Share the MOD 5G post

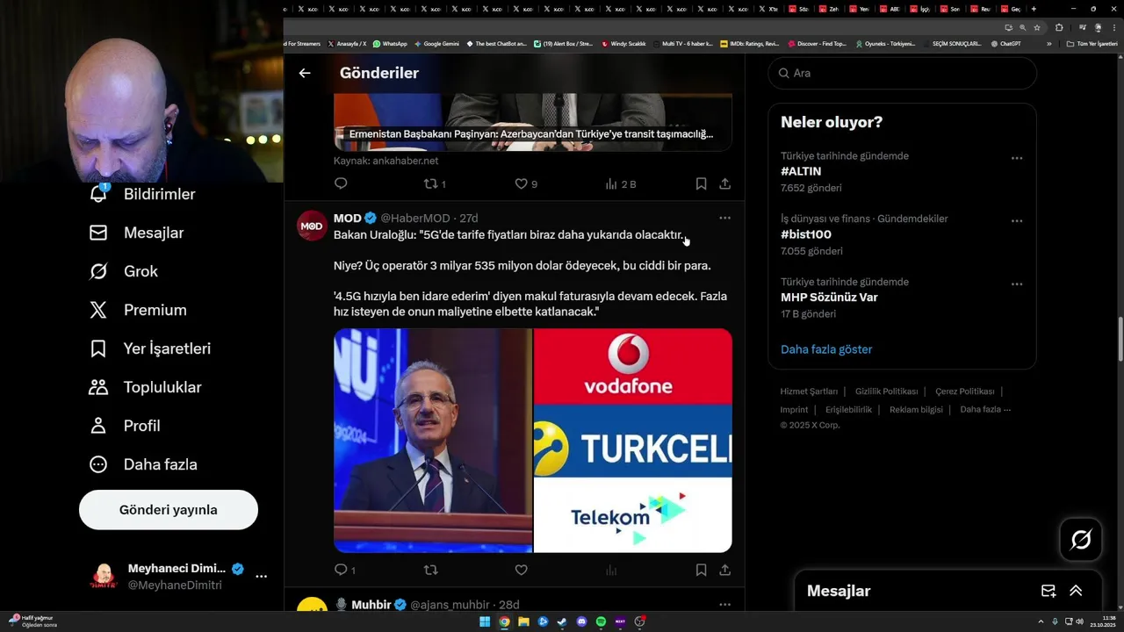coord(724,570)
